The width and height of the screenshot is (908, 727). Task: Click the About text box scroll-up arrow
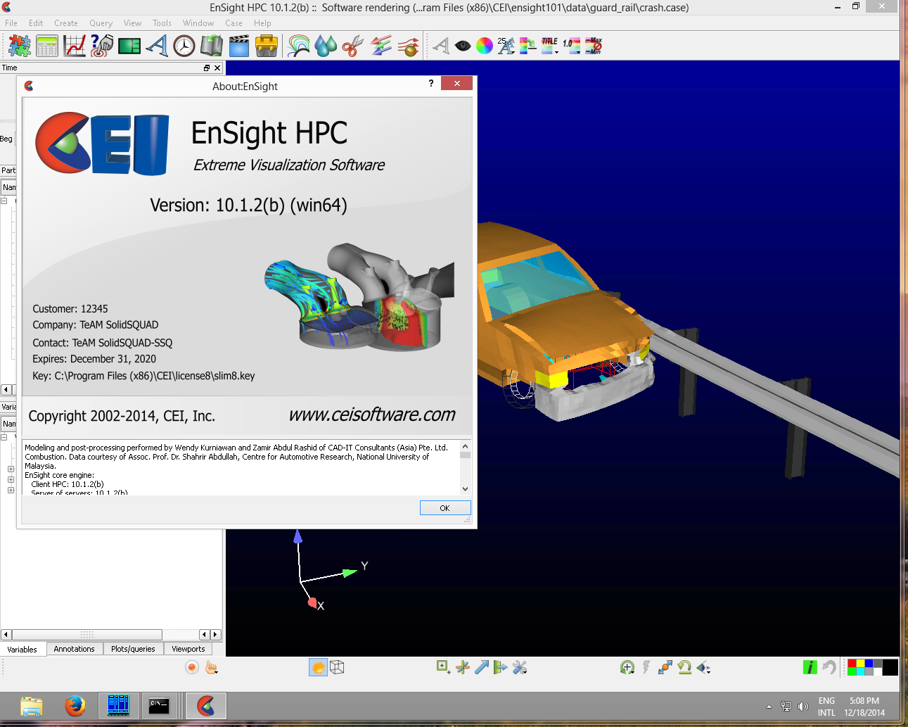[465, 446]
